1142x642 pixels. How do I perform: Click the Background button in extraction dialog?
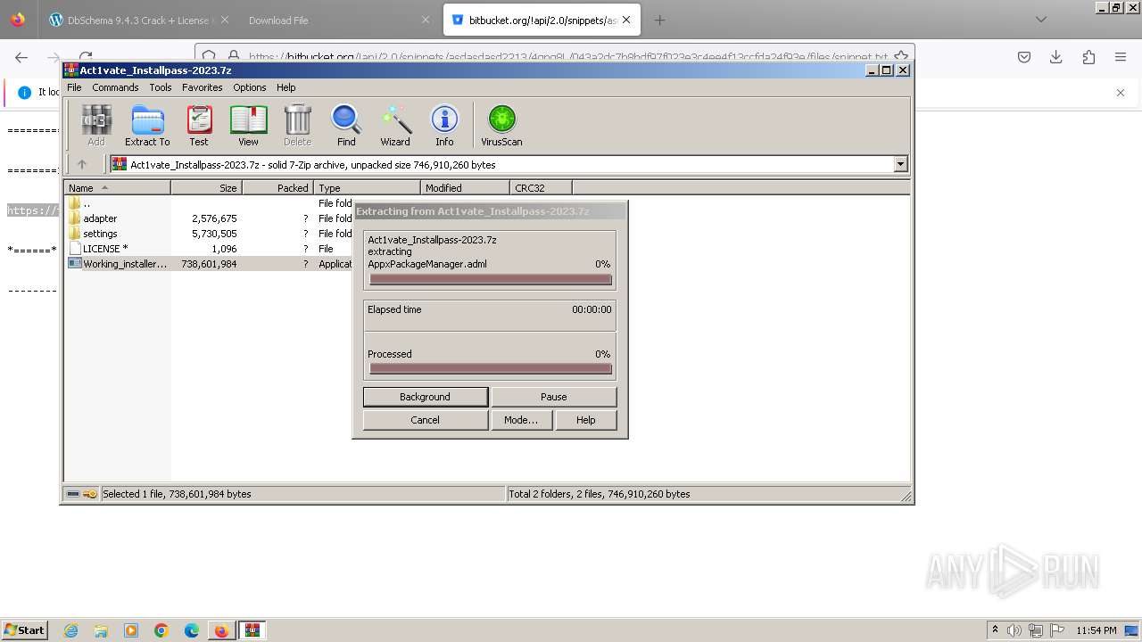pos(425,397)
